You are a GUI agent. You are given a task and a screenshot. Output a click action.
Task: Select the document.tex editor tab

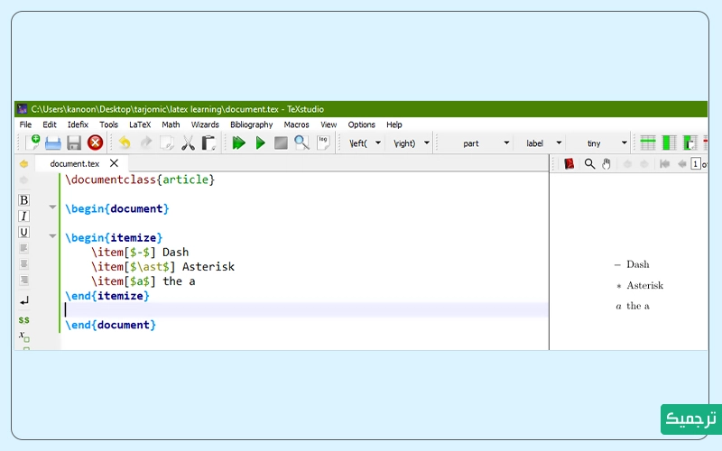(74, 163)
